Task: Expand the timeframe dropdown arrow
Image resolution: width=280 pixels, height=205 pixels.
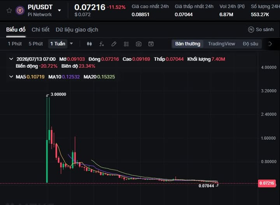Action: 71,44
